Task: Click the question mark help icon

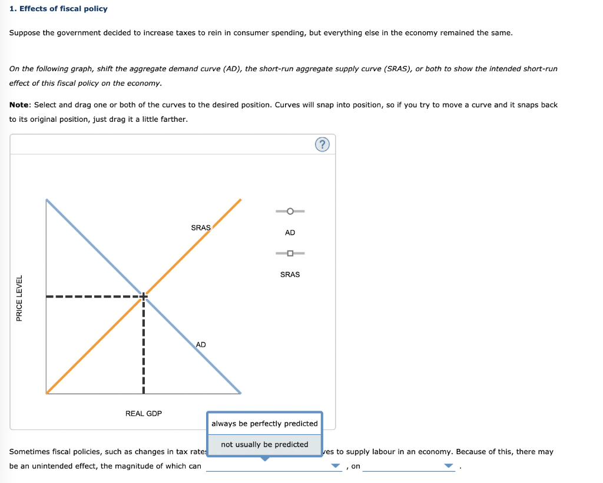Action: (x=322, y=144)
